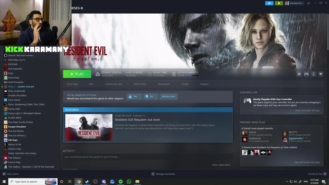Image resolution: width=329 pixels, height=185 pixels.
Task: Open View controller settings link
Action: [307, 110]
